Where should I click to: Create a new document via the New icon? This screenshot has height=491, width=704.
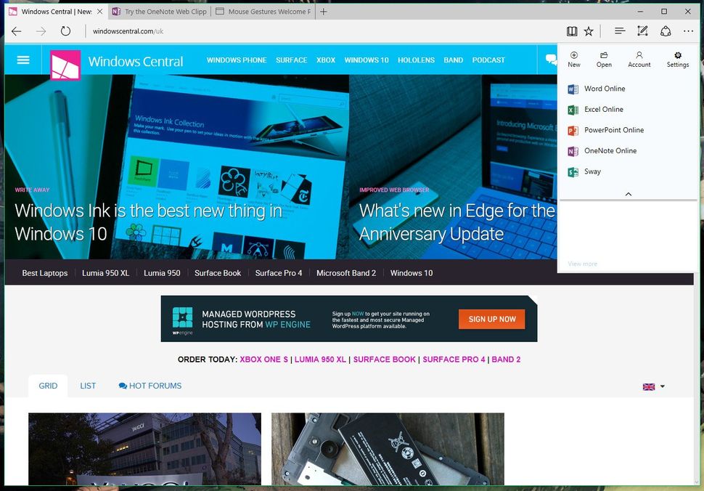573,59
